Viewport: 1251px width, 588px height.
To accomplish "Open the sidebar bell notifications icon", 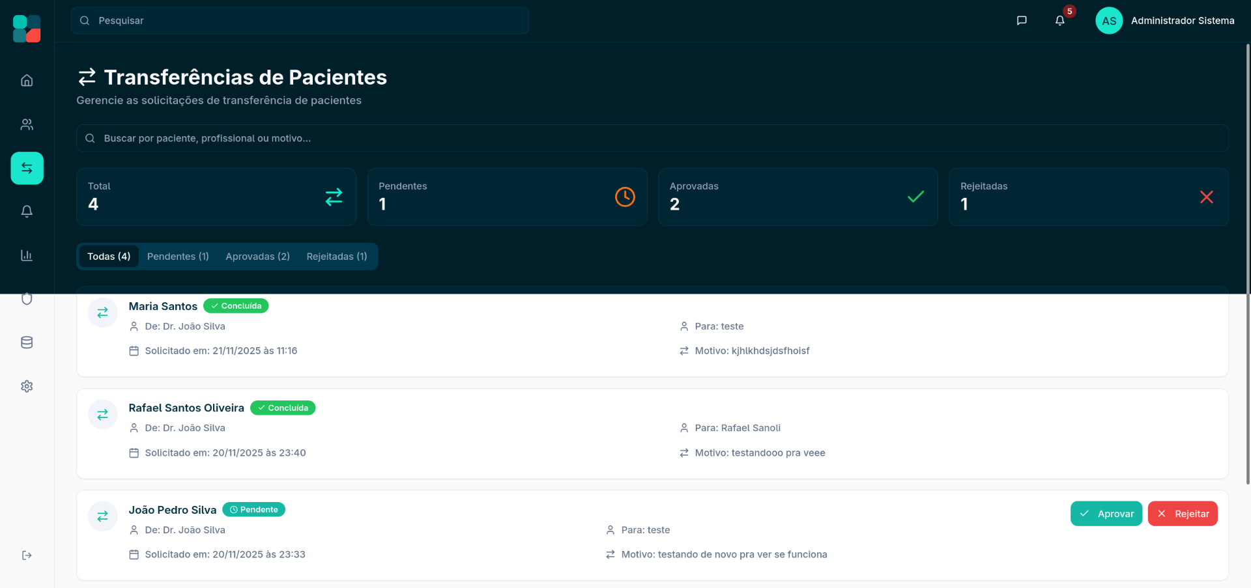I will click(27, 212).
